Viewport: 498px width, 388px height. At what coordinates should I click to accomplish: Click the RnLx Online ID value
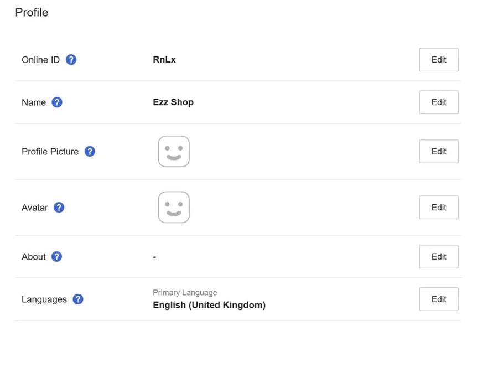[x=164, y=59]
